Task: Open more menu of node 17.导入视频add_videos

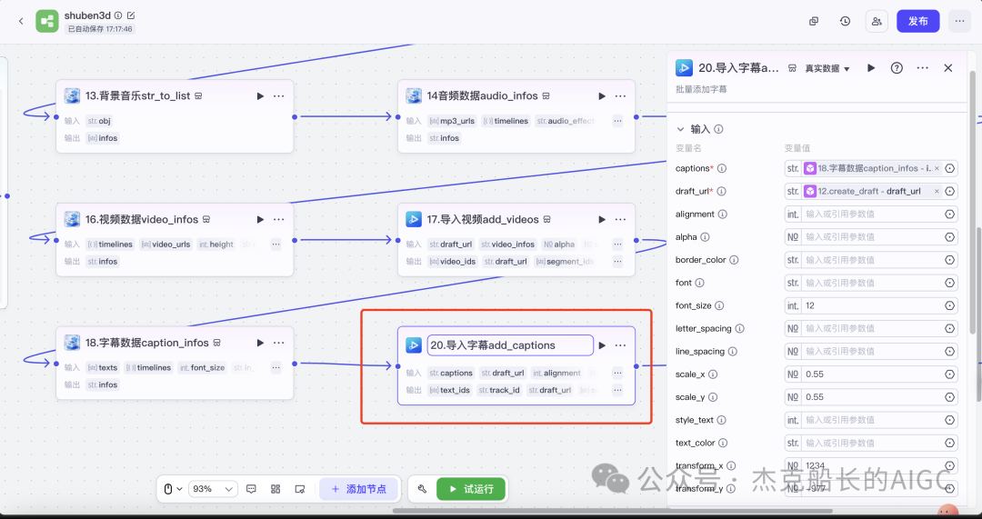Action: tap(621, 220)
